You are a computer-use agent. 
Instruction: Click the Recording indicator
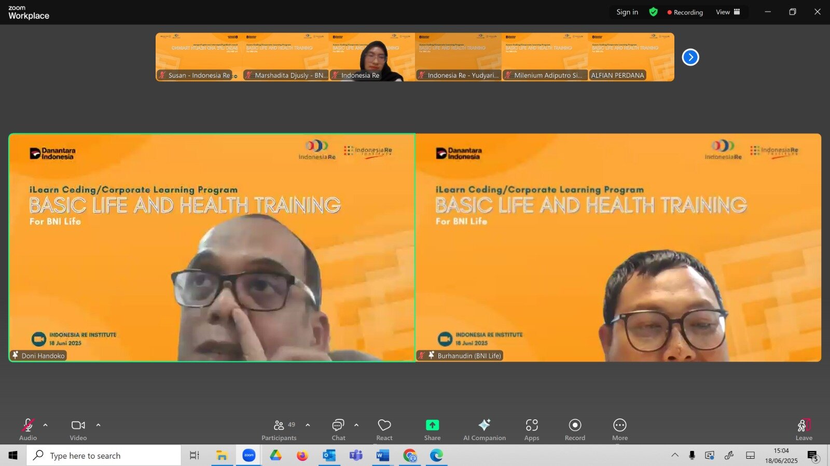point(685,12)
